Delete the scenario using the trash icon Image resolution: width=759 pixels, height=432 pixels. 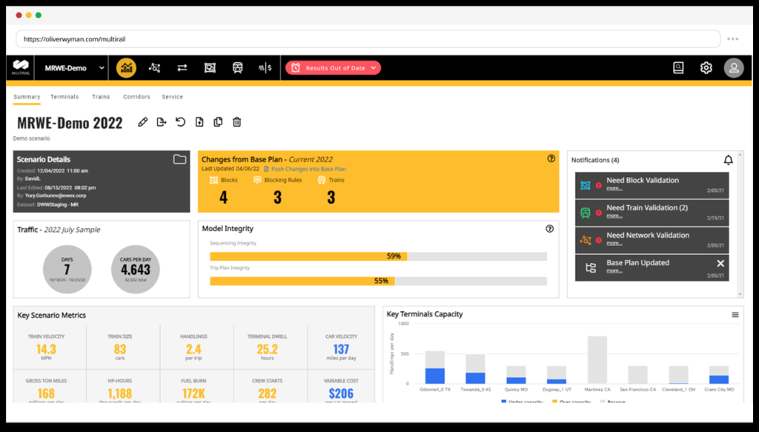[x=236, y=122]
